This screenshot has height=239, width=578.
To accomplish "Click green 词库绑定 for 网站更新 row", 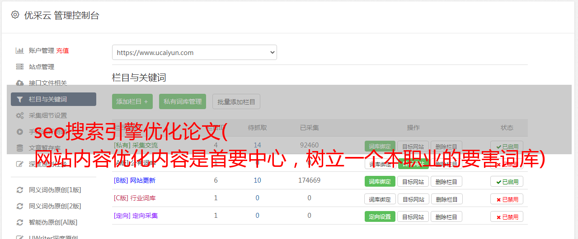I will coord(380,181).
